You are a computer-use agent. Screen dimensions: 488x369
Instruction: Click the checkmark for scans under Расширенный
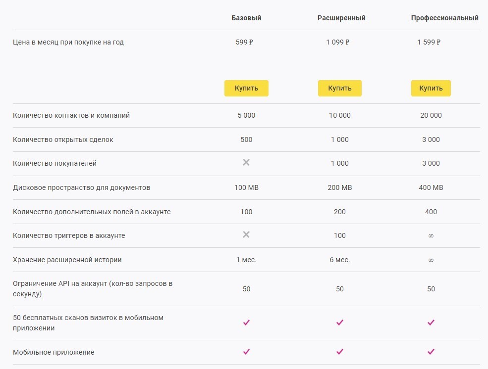(x=340, y=323)
